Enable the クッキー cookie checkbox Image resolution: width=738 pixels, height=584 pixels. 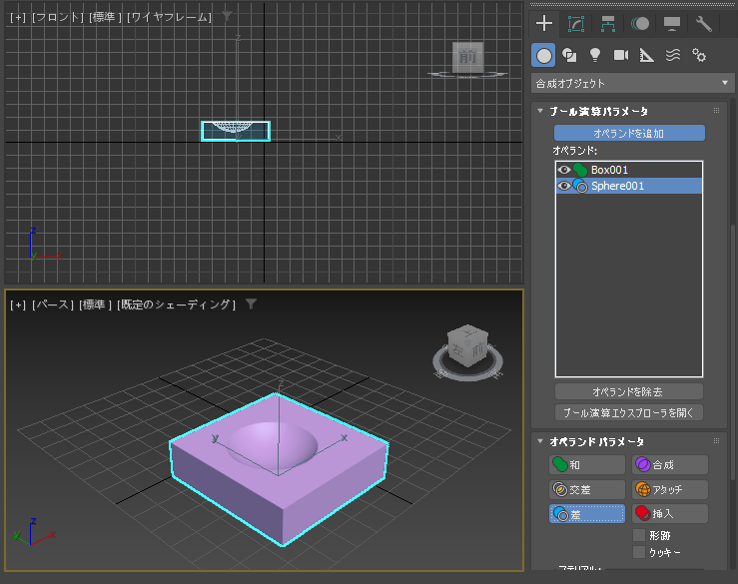(639, 552)
